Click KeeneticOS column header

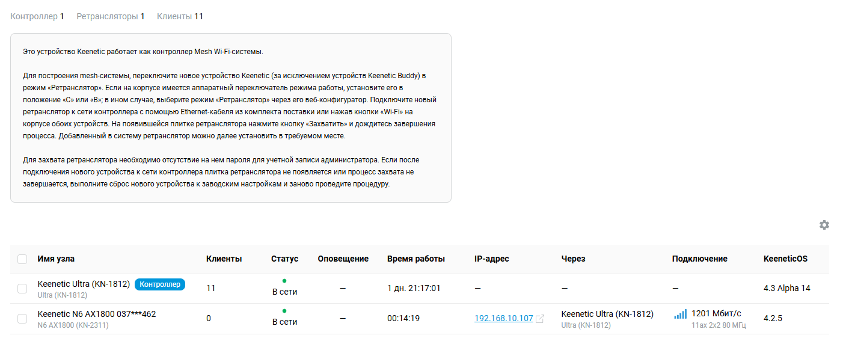tap(785, 259)
